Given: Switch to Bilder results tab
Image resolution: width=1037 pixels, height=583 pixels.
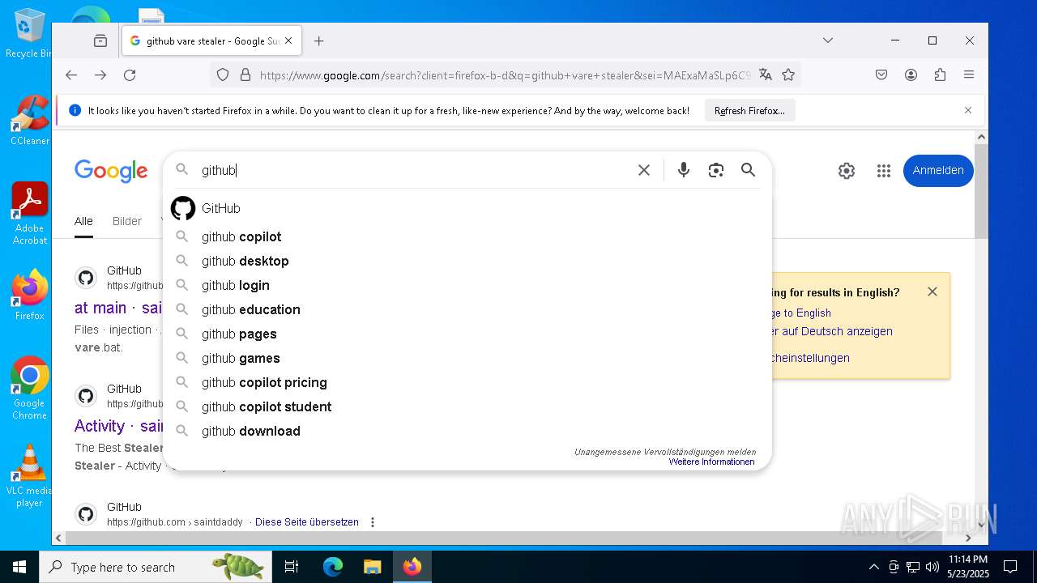Looking at the screenshot, I should point(127,221).
